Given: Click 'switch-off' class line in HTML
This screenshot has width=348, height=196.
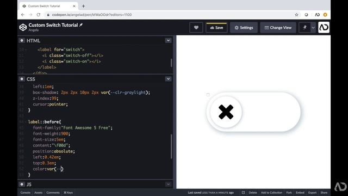Looking at the screenshot, I should (73, 56).
